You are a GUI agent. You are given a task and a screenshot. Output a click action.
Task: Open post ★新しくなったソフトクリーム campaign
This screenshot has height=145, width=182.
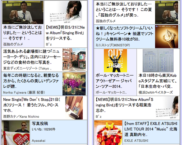click(125, 33)
